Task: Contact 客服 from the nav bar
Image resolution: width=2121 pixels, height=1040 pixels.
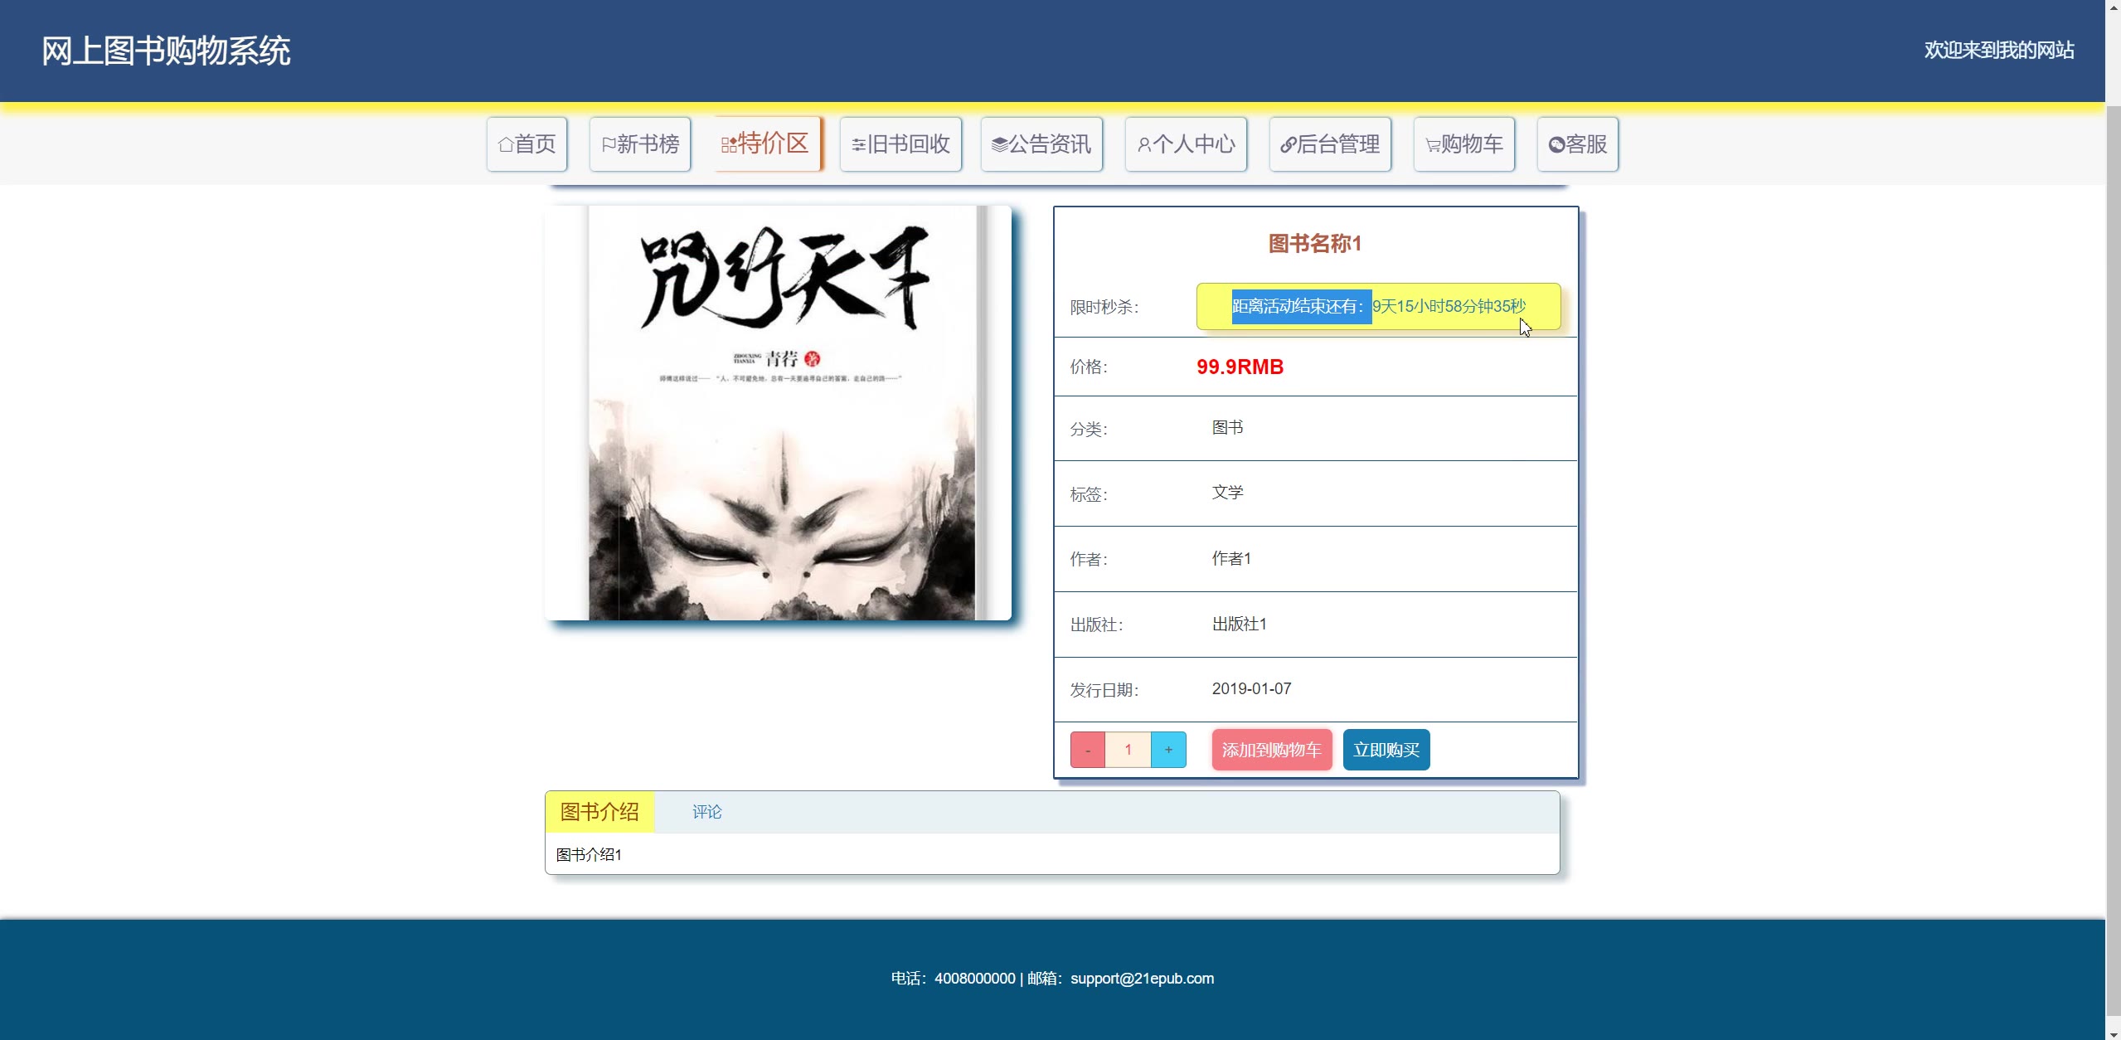Action: 1578,144
